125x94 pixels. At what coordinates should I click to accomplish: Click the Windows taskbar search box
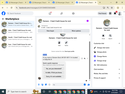coord(23,91)
